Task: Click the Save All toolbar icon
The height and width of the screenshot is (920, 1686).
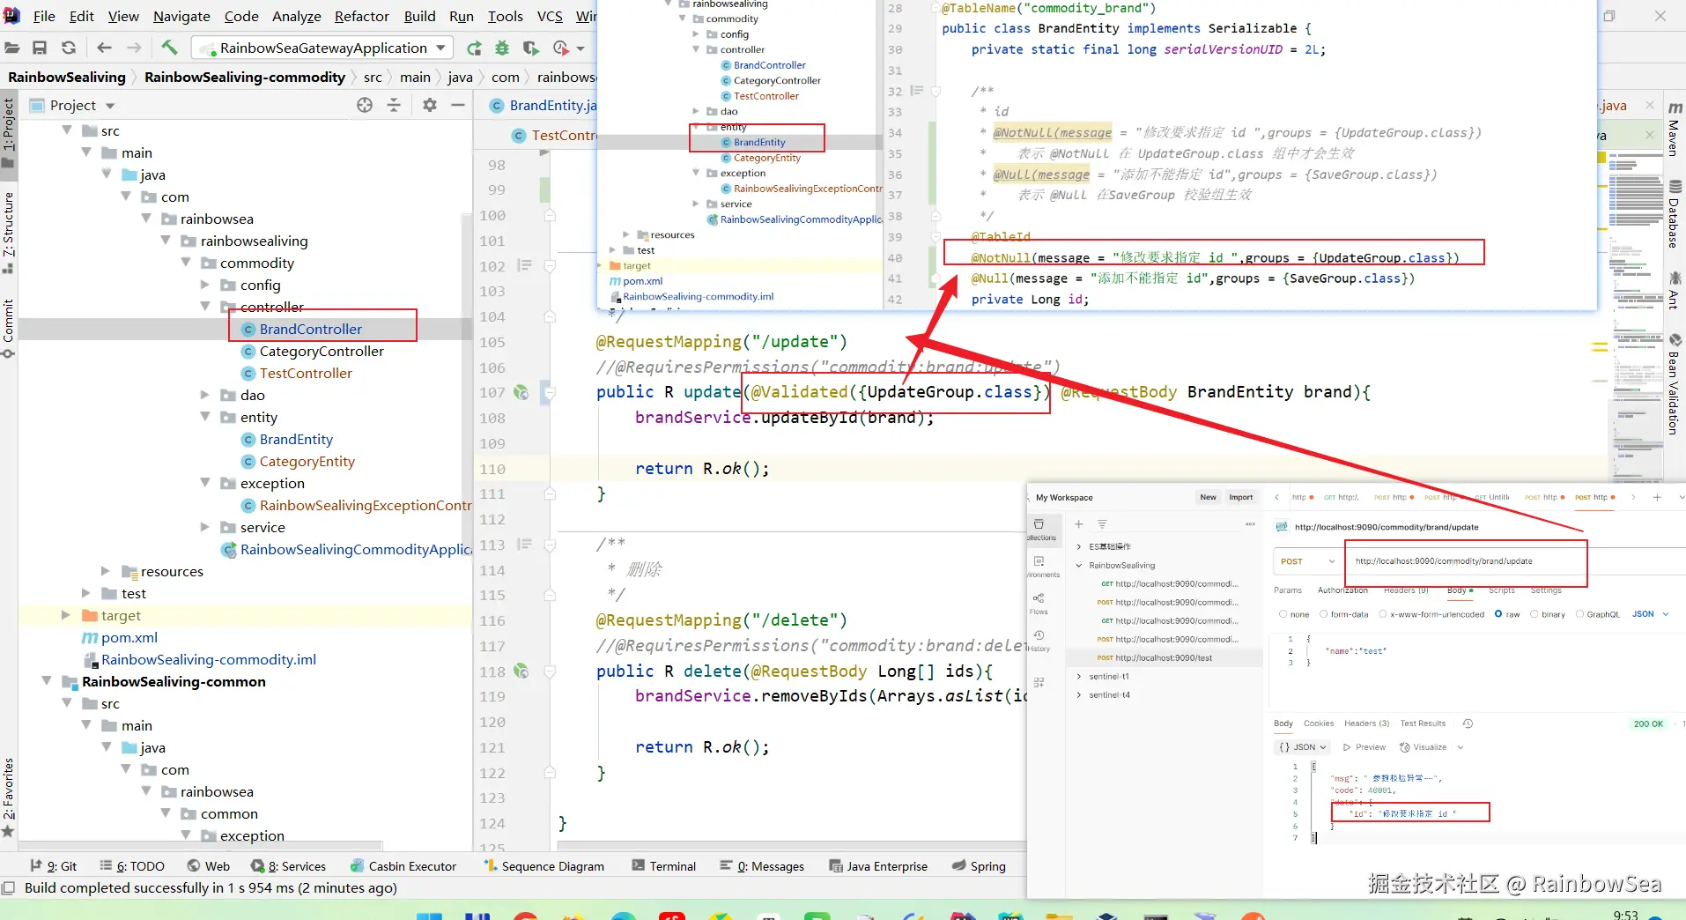Action: 40,48
